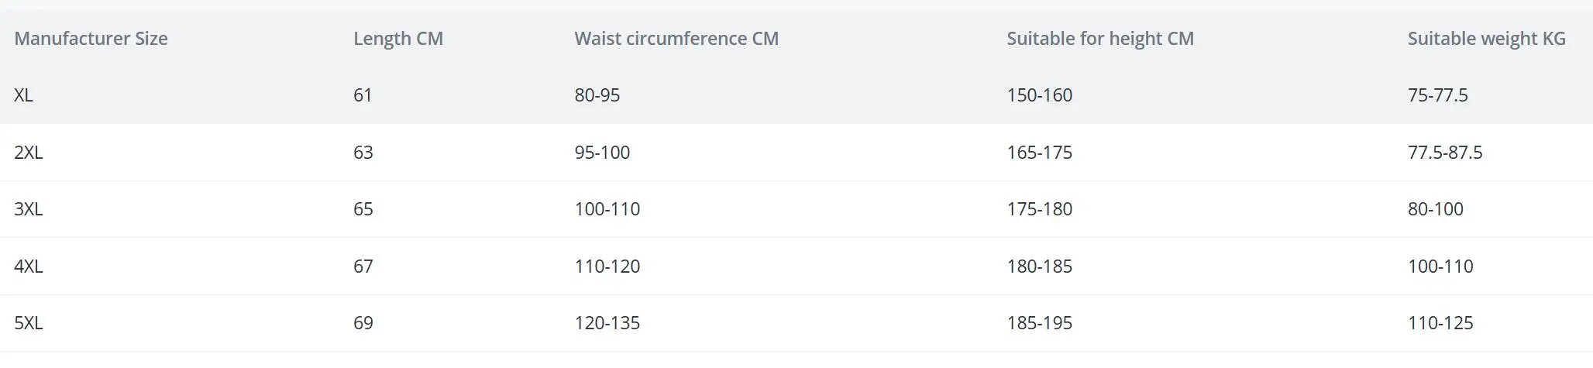This screenshot has height=368, width=1593.
Task: Click the length value 67
Action: pos(363,267)
